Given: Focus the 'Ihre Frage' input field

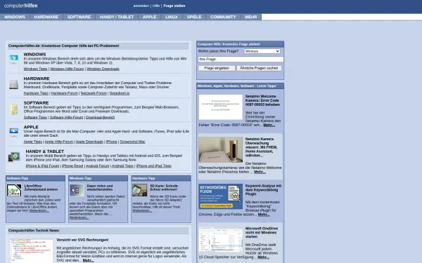Looking at the screenshot, I should pos(241,59).
